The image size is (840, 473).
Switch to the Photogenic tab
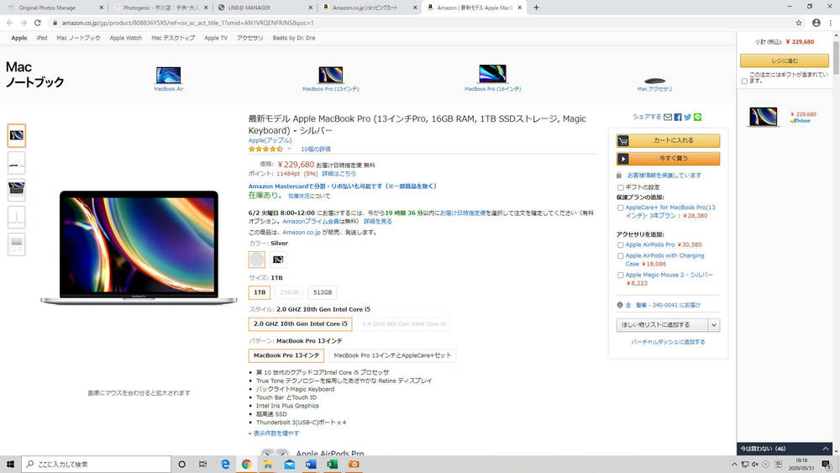160,8
